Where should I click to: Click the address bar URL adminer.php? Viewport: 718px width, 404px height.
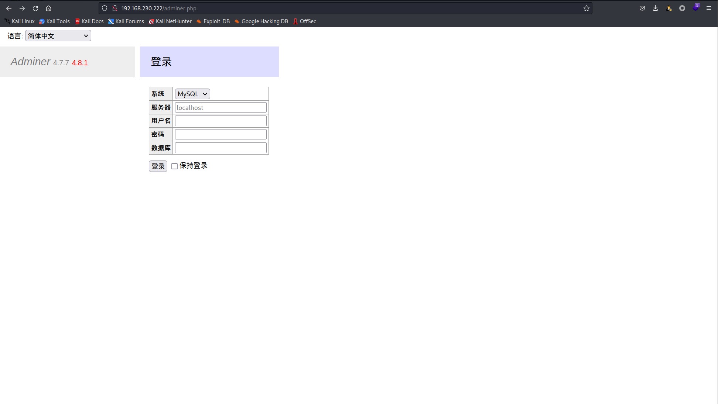click(159, 8)
